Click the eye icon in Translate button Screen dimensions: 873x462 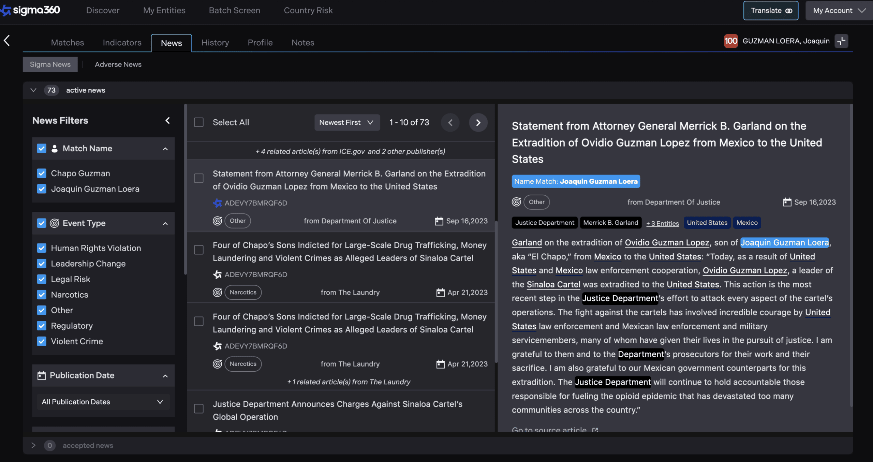(x=788, y=11)
